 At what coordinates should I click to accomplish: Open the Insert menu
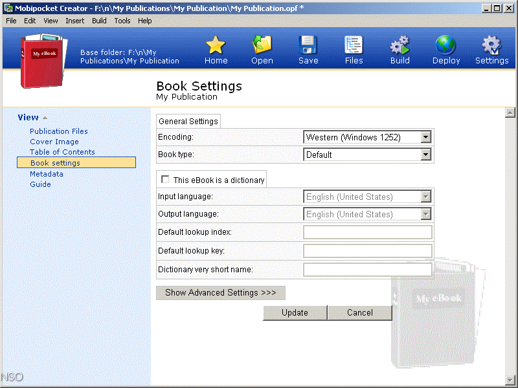tap(74, 21)
